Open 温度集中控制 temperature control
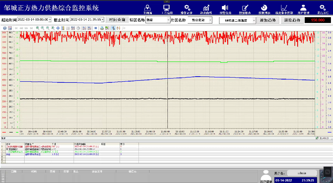This screenshot has width=333, height=183. pos(284,9)
